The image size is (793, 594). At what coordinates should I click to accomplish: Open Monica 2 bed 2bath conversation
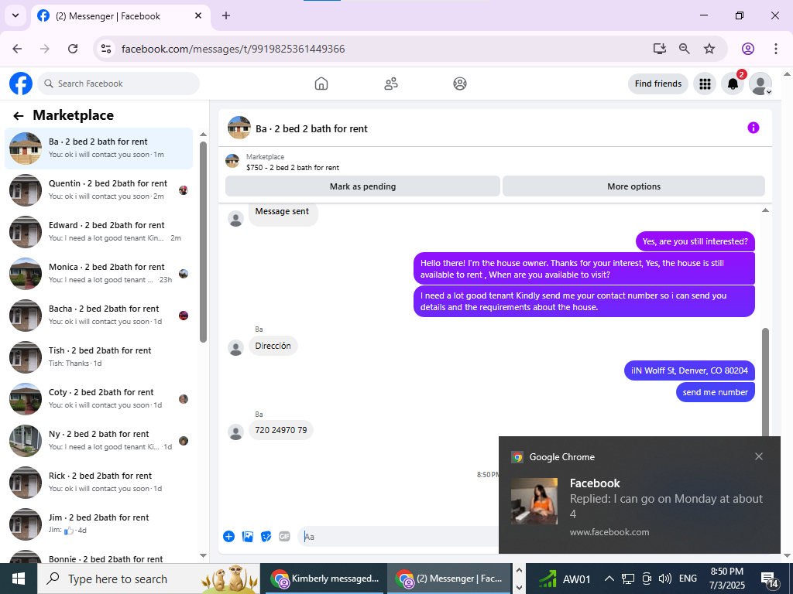pos(99,274)
